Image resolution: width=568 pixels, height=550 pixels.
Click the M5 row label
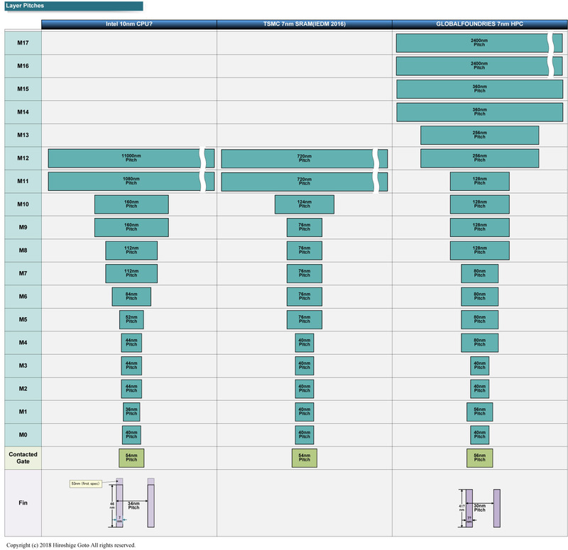click(x=23, y=320)
